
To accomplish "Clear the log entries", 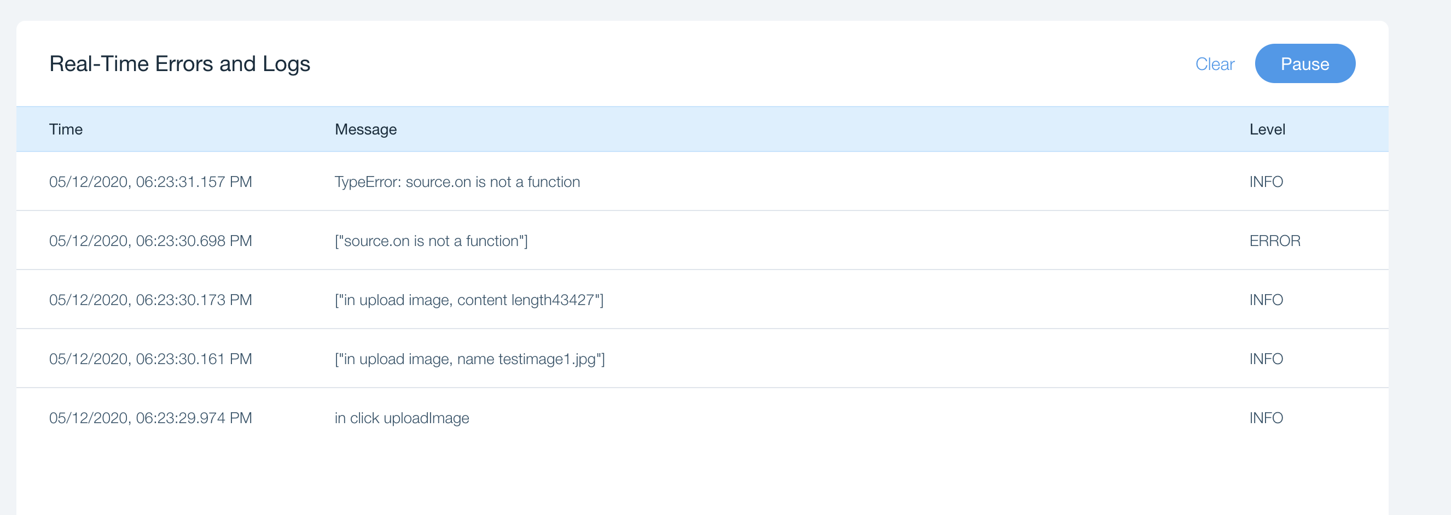I will [1215, 64].
